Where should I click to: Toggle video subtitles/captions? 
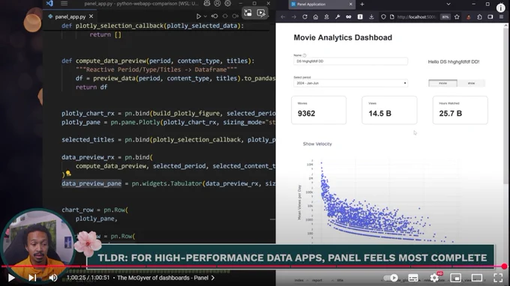pyautogui.click(x=413, y=278)
